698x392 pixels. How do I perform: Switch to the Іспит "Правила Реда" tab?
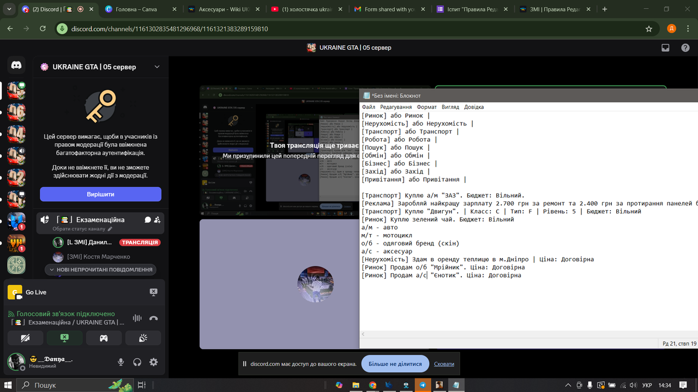[472, 9]
